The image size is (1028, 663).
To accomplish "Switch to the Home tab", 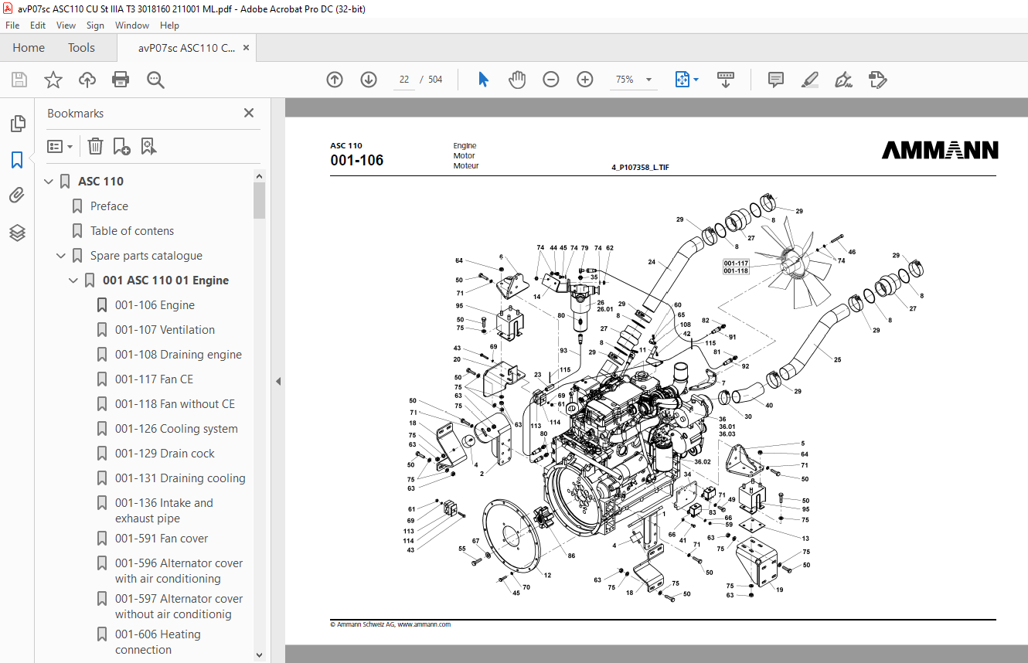I will (29, 48).
